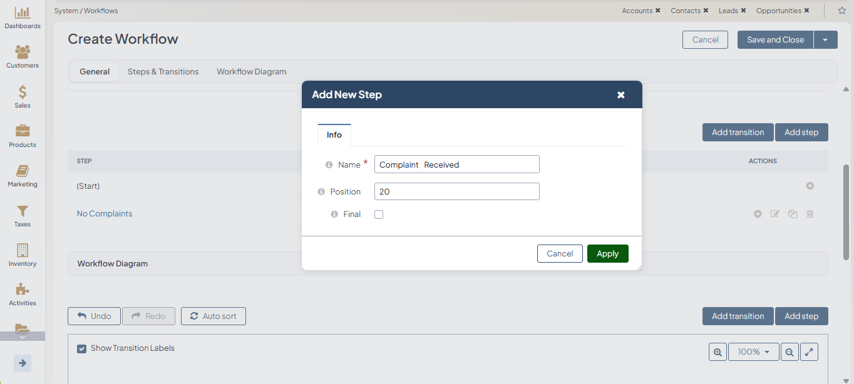Open the Workflow Diagram tab
Image resolution: width=854 pixels, height=384 pixels.
[x=251, y=72]
